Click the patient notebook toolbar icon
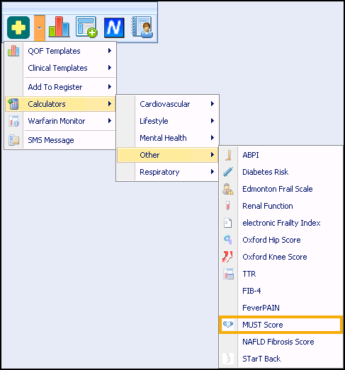 click(142, 27)
